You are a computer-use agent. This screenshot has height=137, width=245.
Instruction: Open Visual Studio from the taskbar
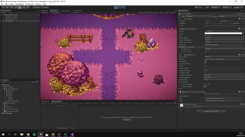tap(72, 134)
